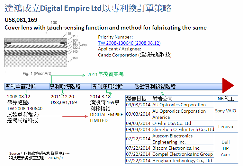Open the TW 2008-130640 priority number link
Screen dimensions: 243x166
click(129, 43)
